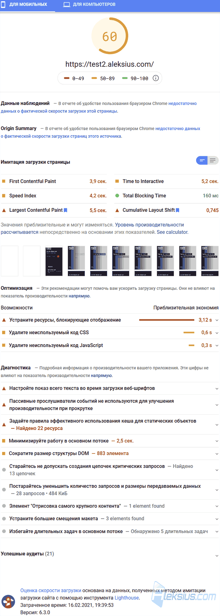Click orange square beside 'Удалите неиспользуемый код CSS'
Viewport: 220px width, 616px height.
[x=4, y=333]
